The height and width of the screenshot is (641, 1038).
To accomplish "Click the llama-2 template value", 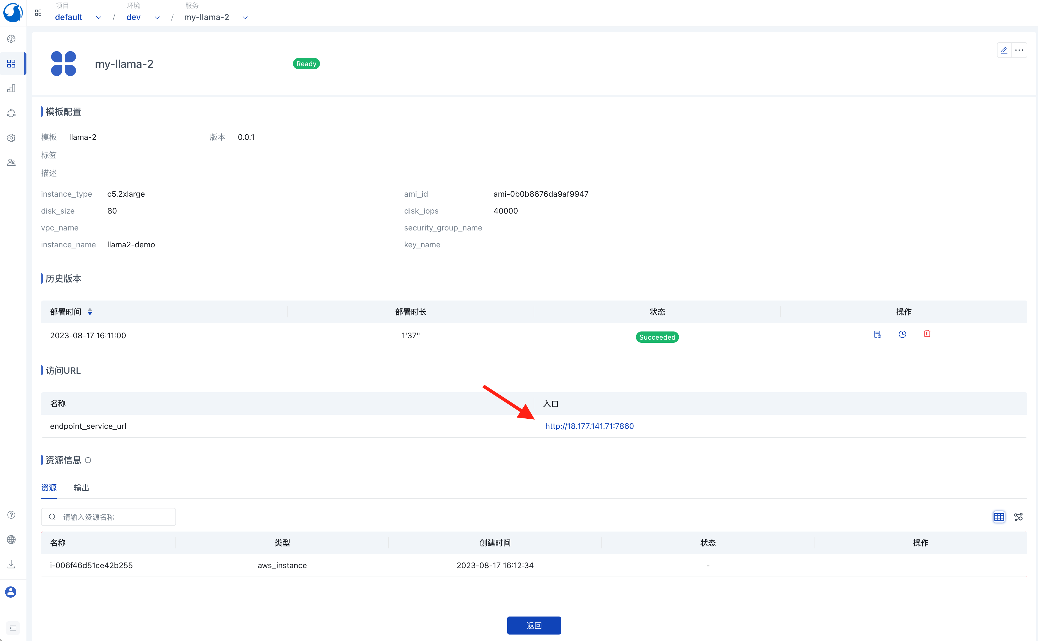I will pos(83,137).
